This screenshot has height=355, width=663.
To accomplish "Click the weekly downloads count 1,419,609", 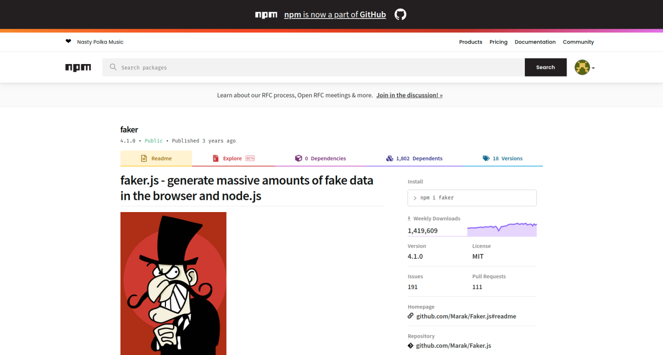I will tap(422, 231).
